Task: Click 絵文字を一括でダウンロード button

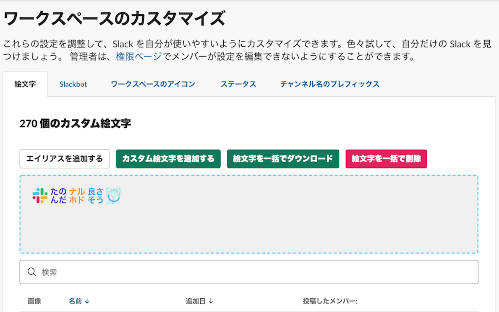Action: [x=283, y=159]
